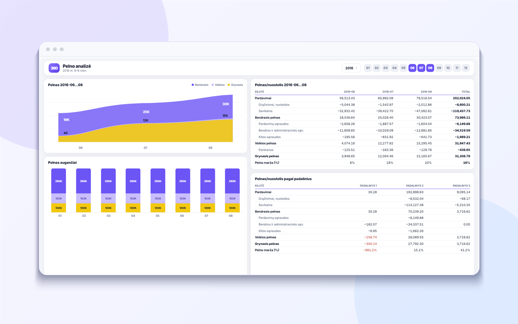Select the Bendrasis pelnas row in first table
The image size is (518, 324).
pos(363,118)
